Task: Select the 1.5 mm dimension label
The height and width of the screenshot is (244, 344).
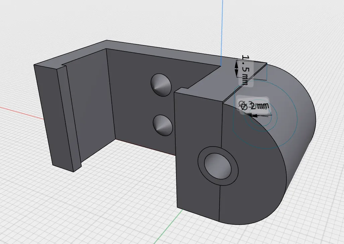Action: (246, 70)
